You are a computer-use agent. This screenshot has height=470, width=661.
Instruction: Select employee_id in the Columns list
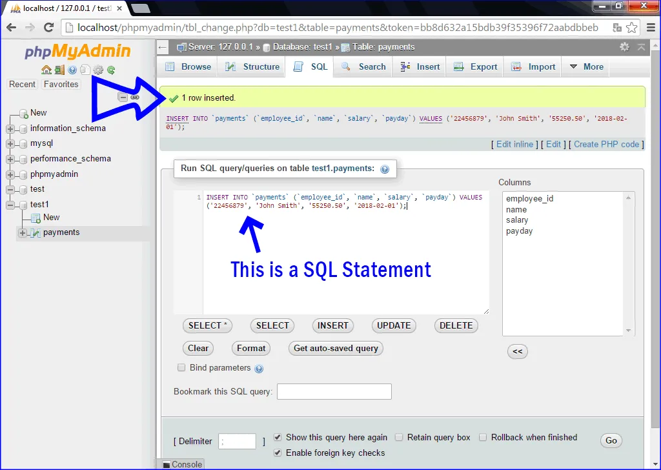tap(529, 199)
